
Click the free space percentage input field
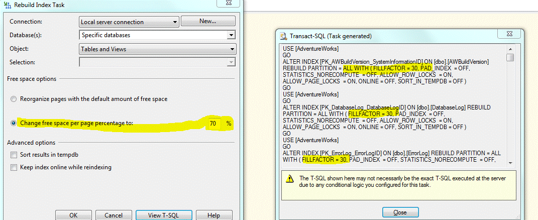click(212, 123)
